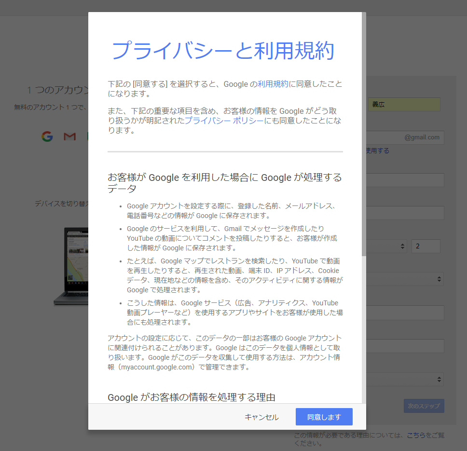Click the empty input field below 使用する link

pos(405,180)
